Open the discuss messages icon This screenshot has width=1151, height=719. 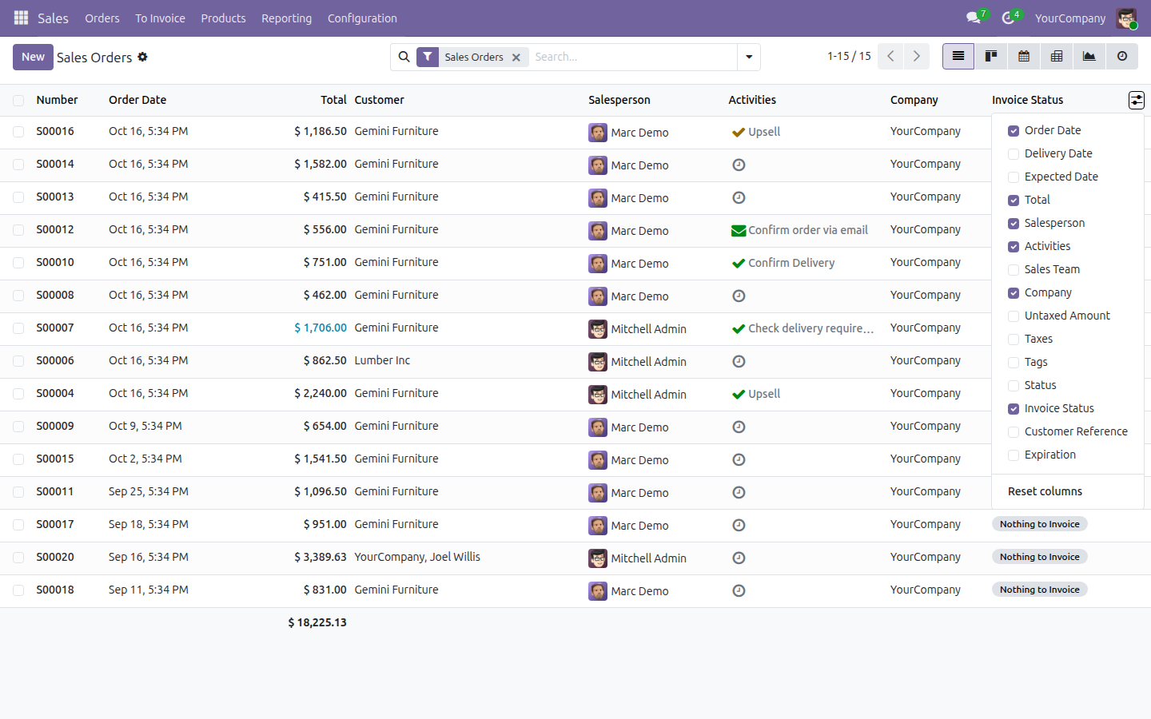coord(974,18)
